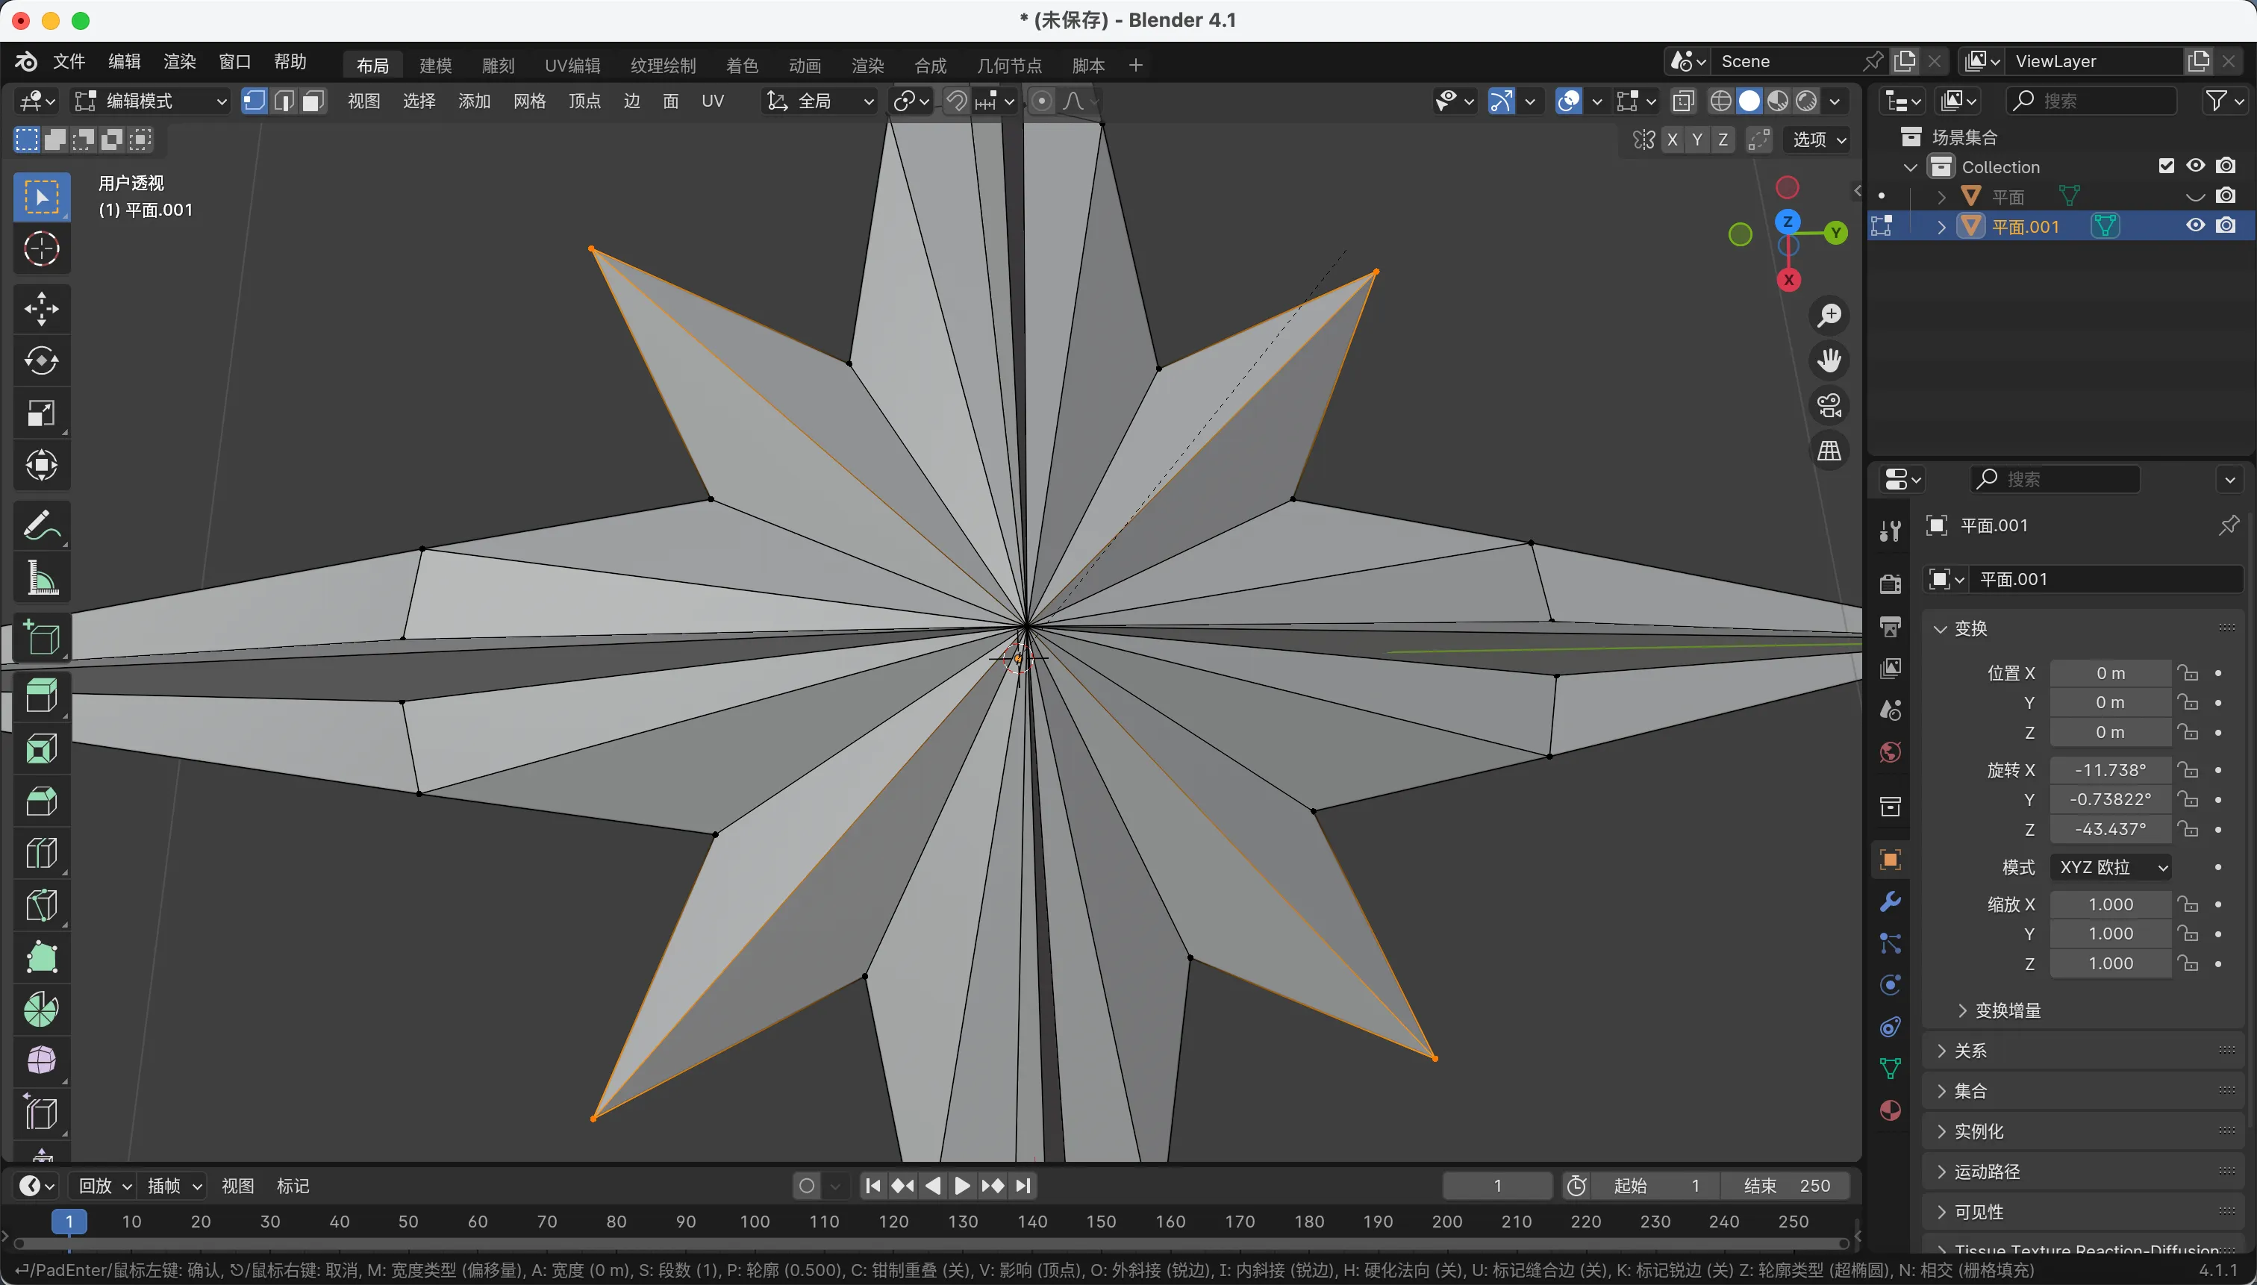Screen dimensions: 2257x1285
Task: Activate the Rotate tool
Action: (42, 361)
